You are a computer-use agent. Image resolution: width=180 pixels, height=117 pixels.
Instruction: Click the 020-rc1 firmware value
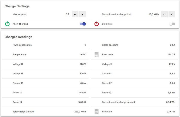pos(171,112)
